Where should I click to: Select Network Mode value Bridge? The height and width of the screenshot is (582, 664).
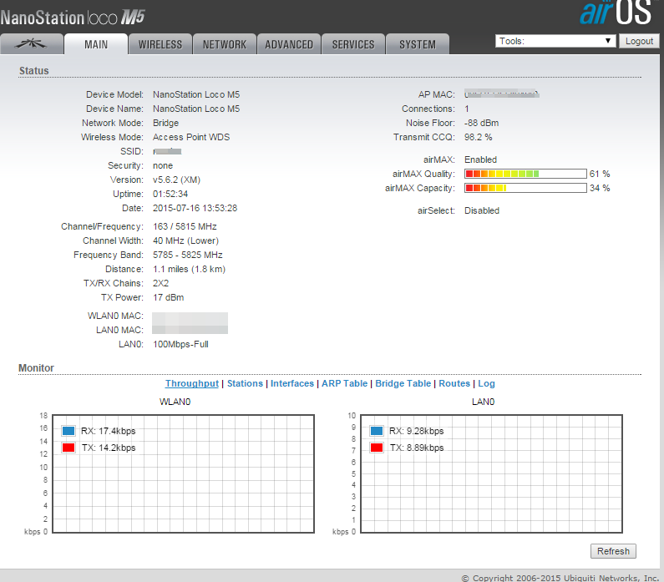click(165, 124)
